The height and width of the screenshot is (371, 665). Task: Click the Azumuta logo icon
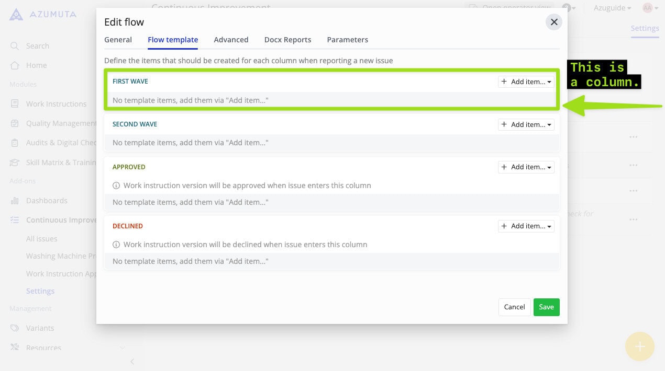[x=16, y=14]
